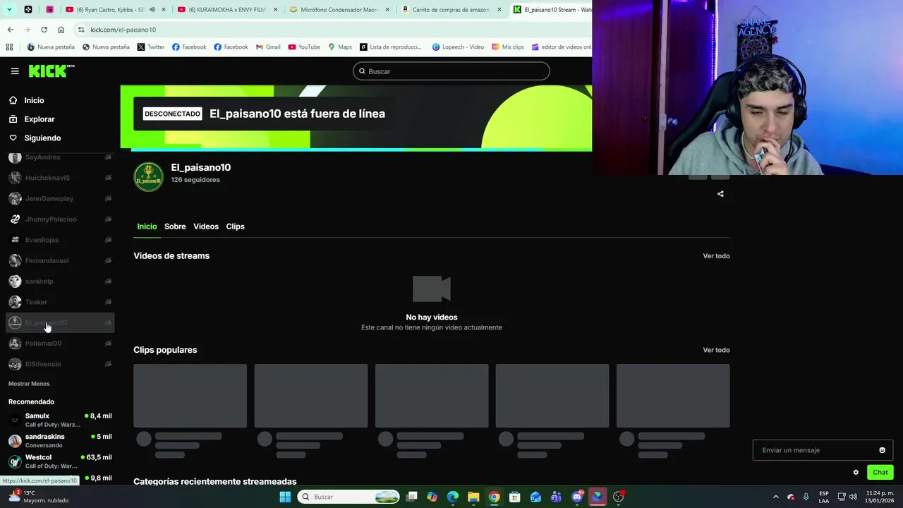Open HuichoknaviS channel in sidebar
903x508 pixels.
pos(60,178)
